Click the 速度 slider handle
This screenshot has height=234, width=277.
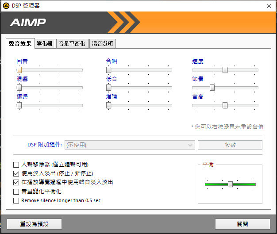(x=225, y=70)
